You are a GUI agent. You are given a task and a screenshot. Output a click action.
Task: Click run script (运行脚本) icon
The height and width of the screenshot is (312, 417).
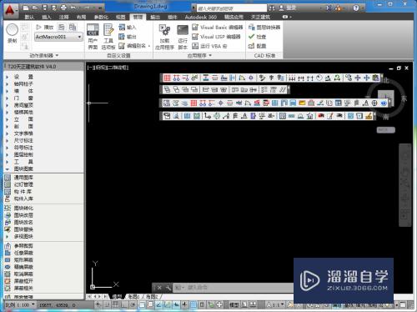click(183, 37)
